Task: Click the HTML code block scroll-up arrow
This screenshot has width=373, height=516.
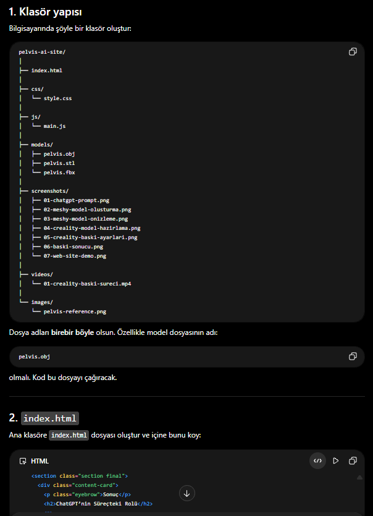Action: click(x=359, y=477)
